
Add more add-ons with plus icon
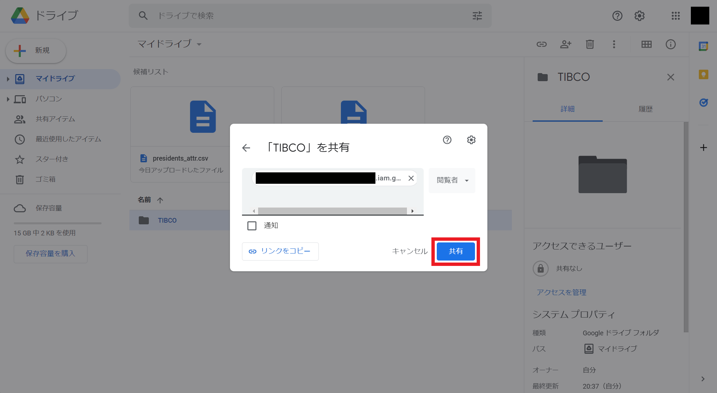[704, 148]
